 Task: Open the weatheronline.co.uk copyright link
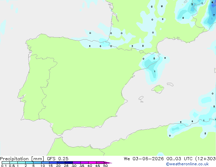[x=187, y=164]
